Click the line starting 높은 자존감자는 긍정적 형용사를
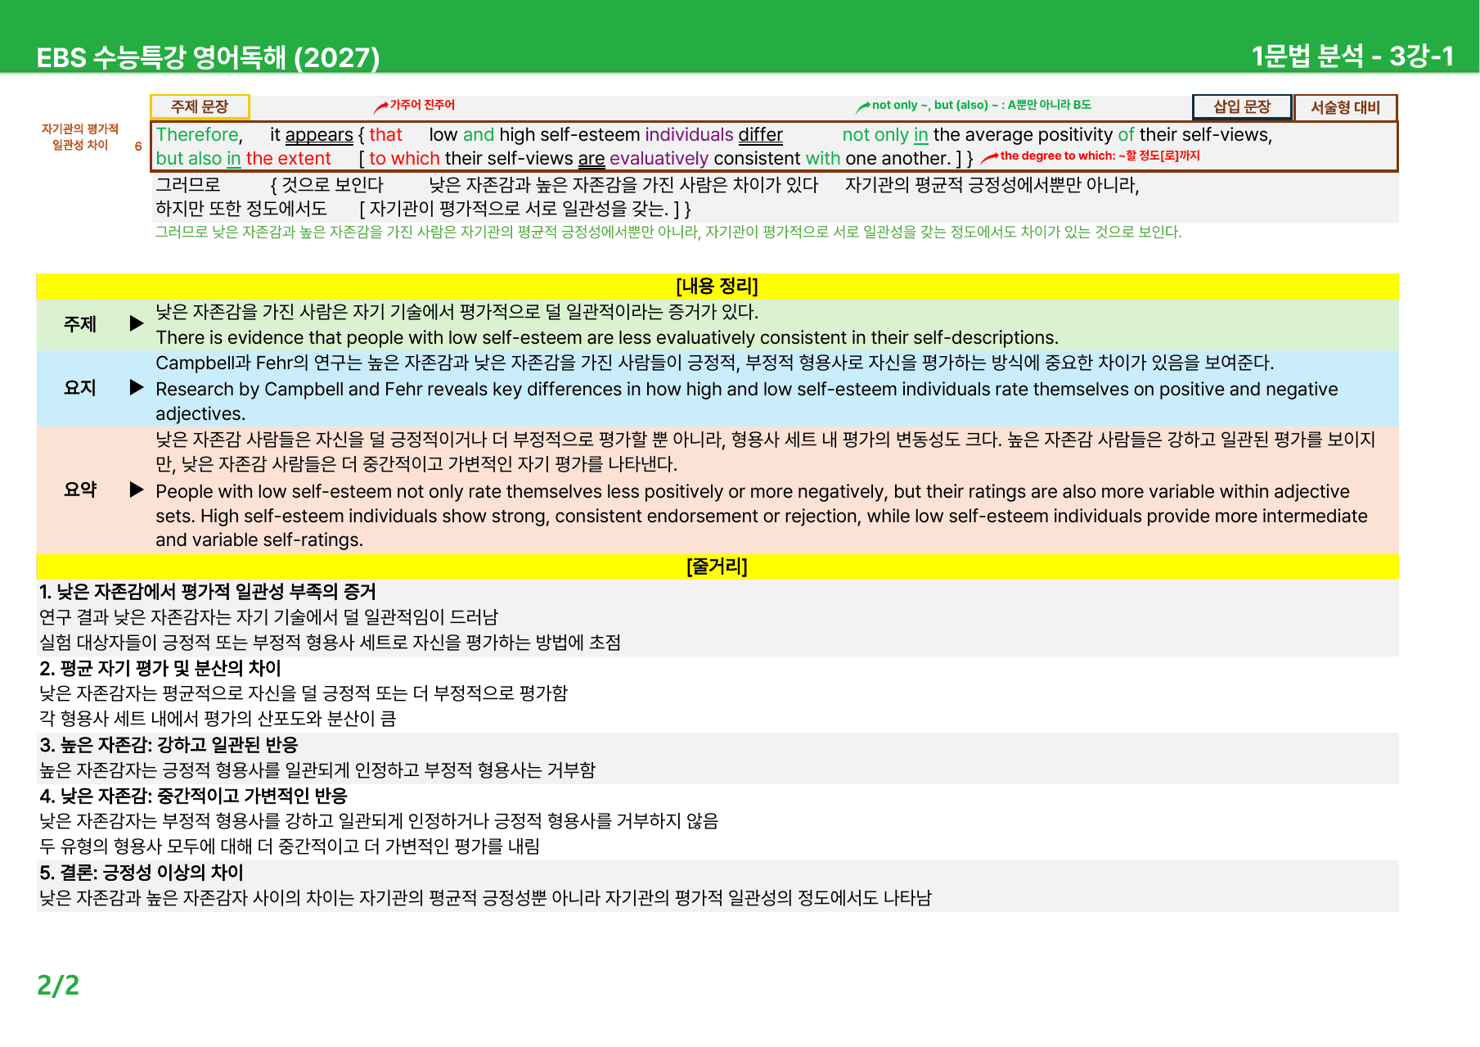The image size is (1480, 1047). (317, 770)
